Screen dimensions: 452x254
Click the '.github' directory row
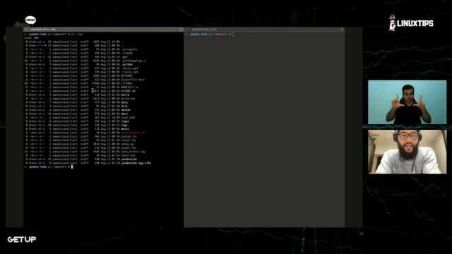(x=79, y=64)
